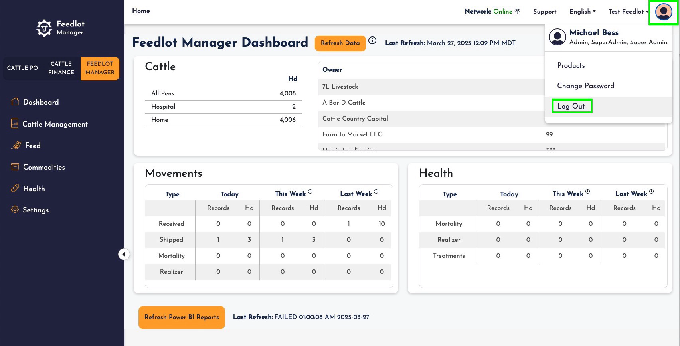Click the network wifi status icon
This screenshot has height=346, width=680.
[517, 11]
